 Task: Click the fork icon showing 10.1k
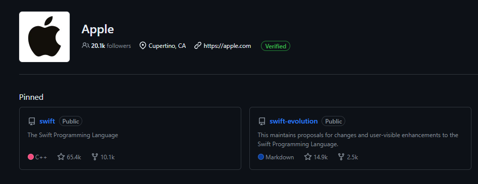click(x=95, y=157)
